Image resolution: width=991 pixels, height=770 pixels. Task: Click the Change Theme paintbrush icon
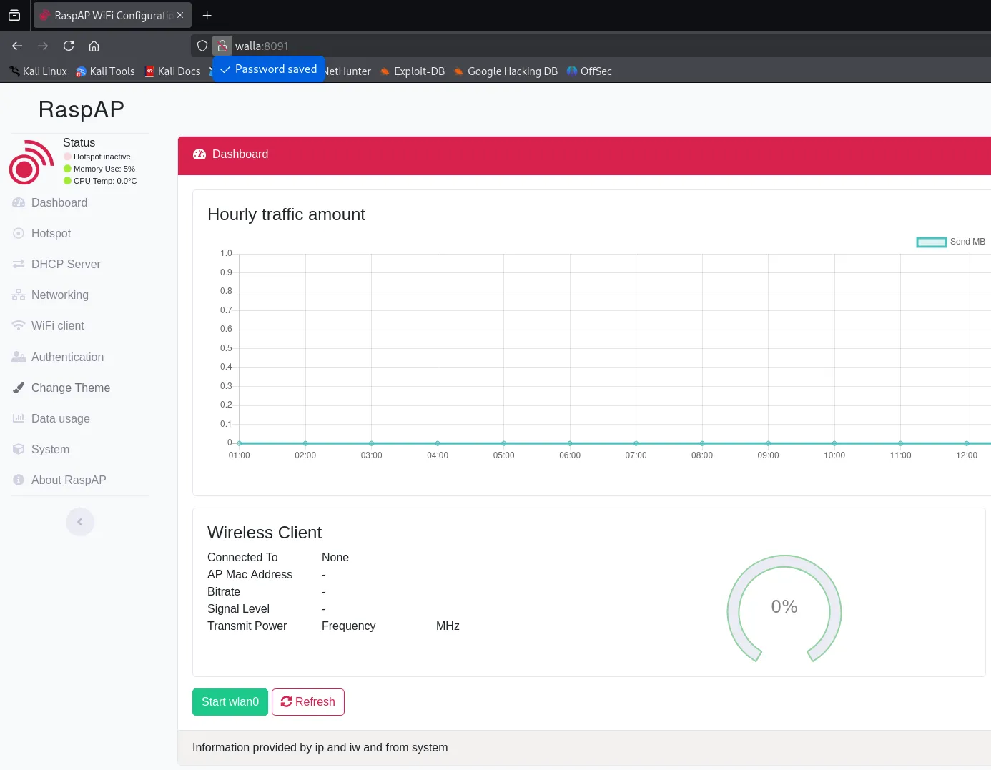pos(19,388)
